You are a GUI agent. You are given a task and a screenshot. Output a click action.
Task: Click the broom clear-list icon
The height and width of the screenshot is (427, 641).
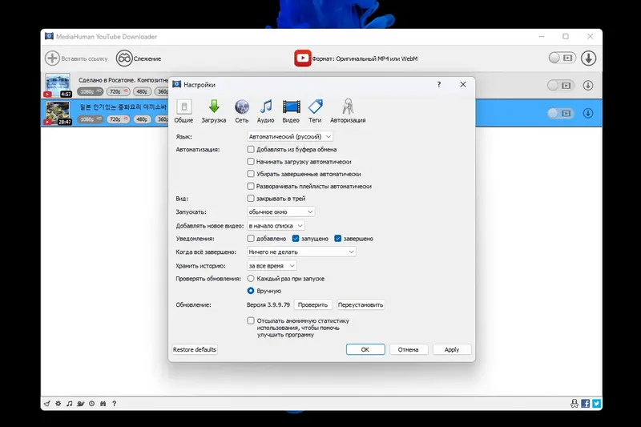coord(47,404)
